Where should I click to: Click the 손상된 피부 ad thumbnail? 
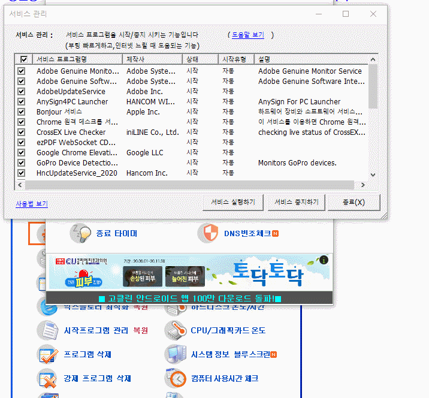143,276
